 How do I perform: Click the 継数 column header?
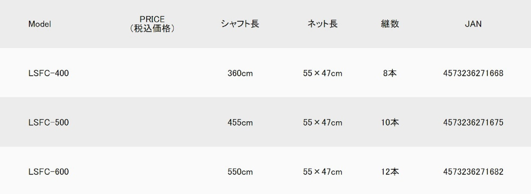coord(390,24)
